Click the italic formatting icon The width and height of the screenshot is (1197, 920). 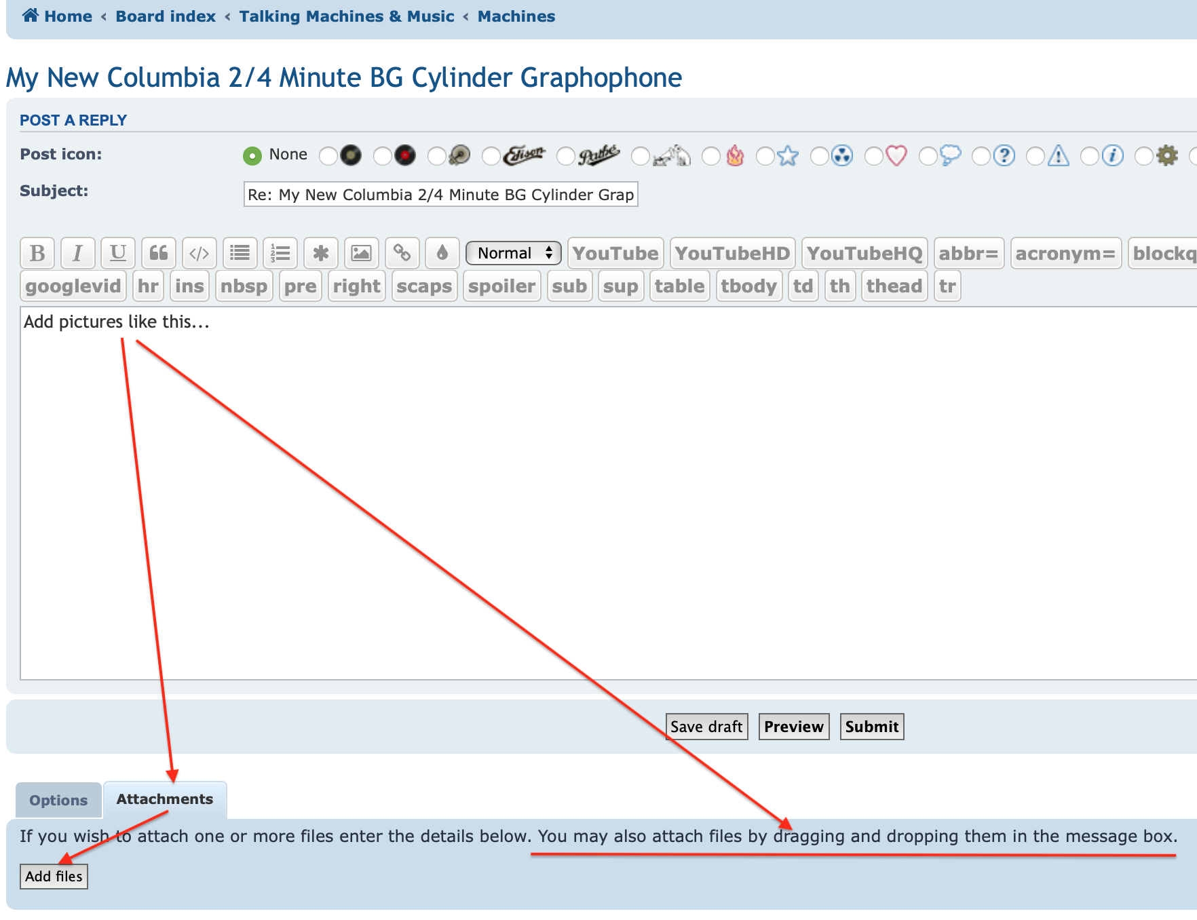pyautogui.click(x=77, y=254)
